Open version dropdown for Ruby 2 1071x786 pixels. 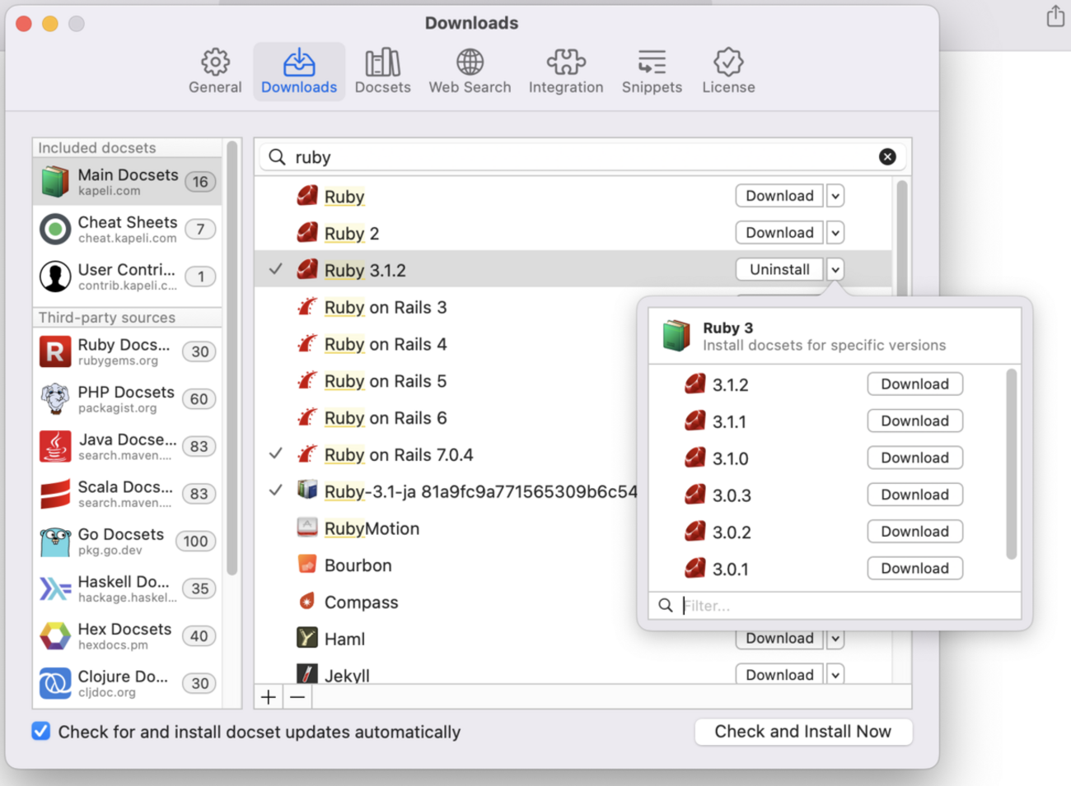coord(835,233)
